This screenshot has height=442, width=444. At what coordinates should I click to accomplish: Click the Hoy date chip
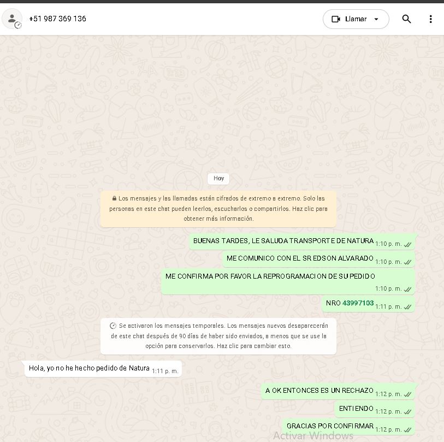click(218, 178)
